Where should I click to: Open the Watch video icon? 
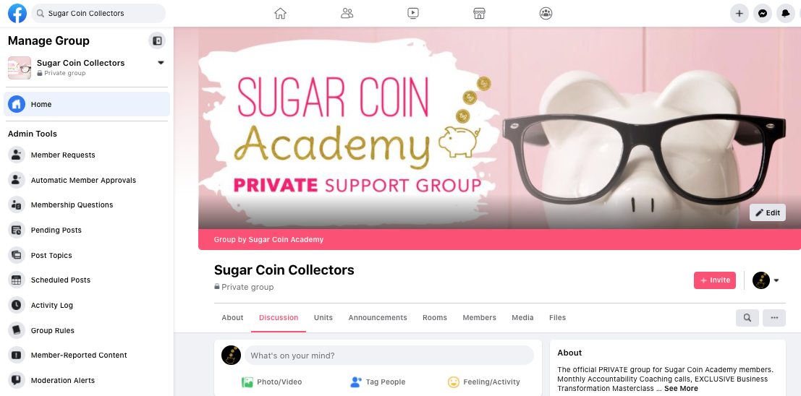pyautogui.click(x=413, y=13)
